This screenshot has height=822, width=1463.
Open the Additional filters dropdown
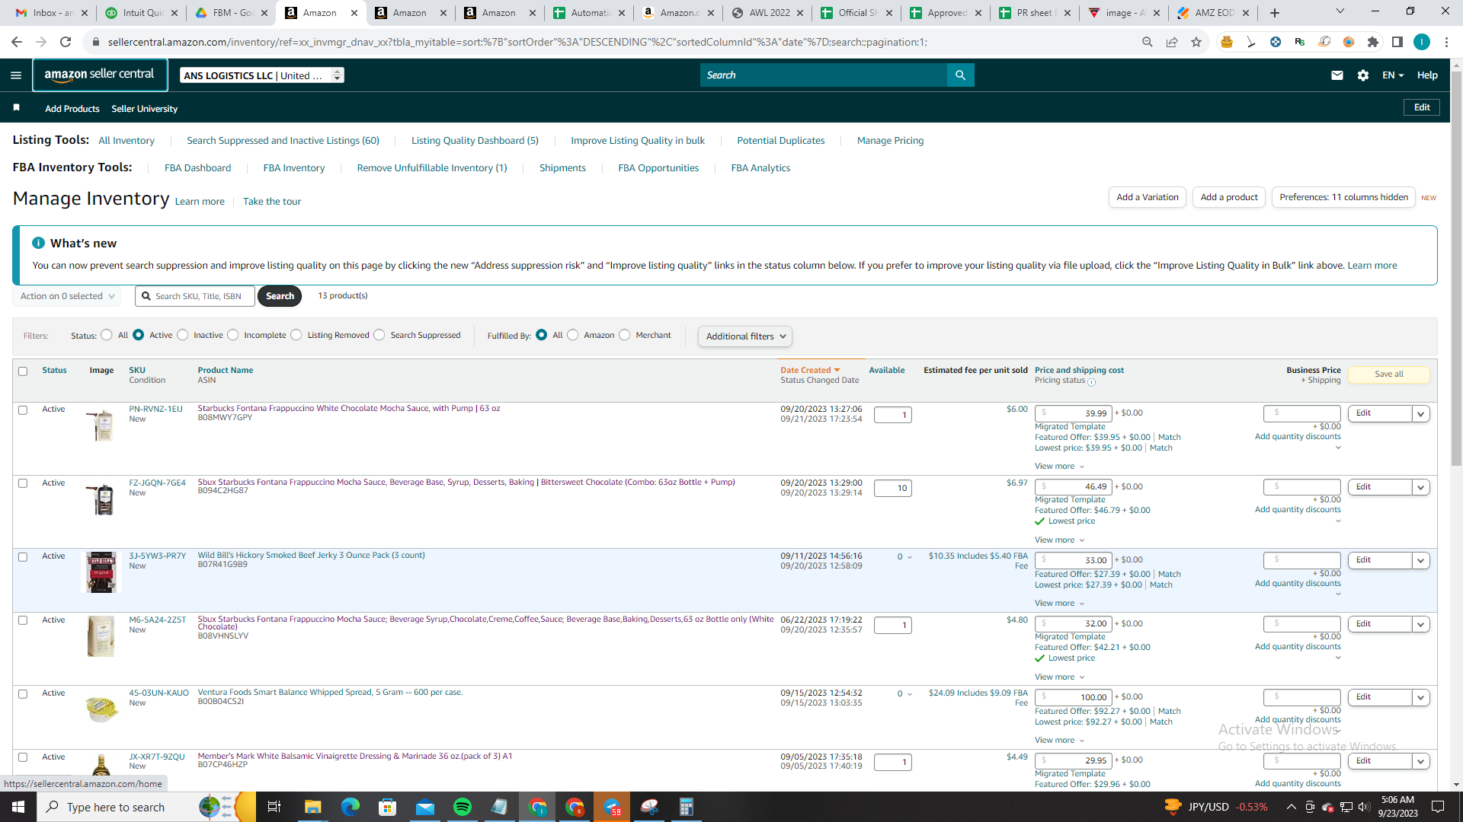point(744,336)
